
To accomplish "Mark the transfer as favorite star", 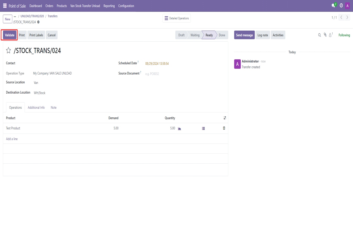I will pos(8,50).
